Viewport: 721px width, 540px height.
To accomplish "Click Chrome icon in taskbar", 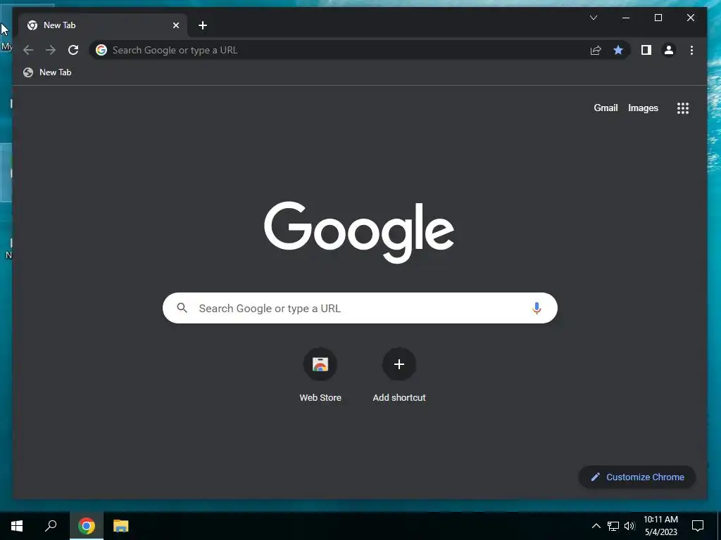I will 87,526.
